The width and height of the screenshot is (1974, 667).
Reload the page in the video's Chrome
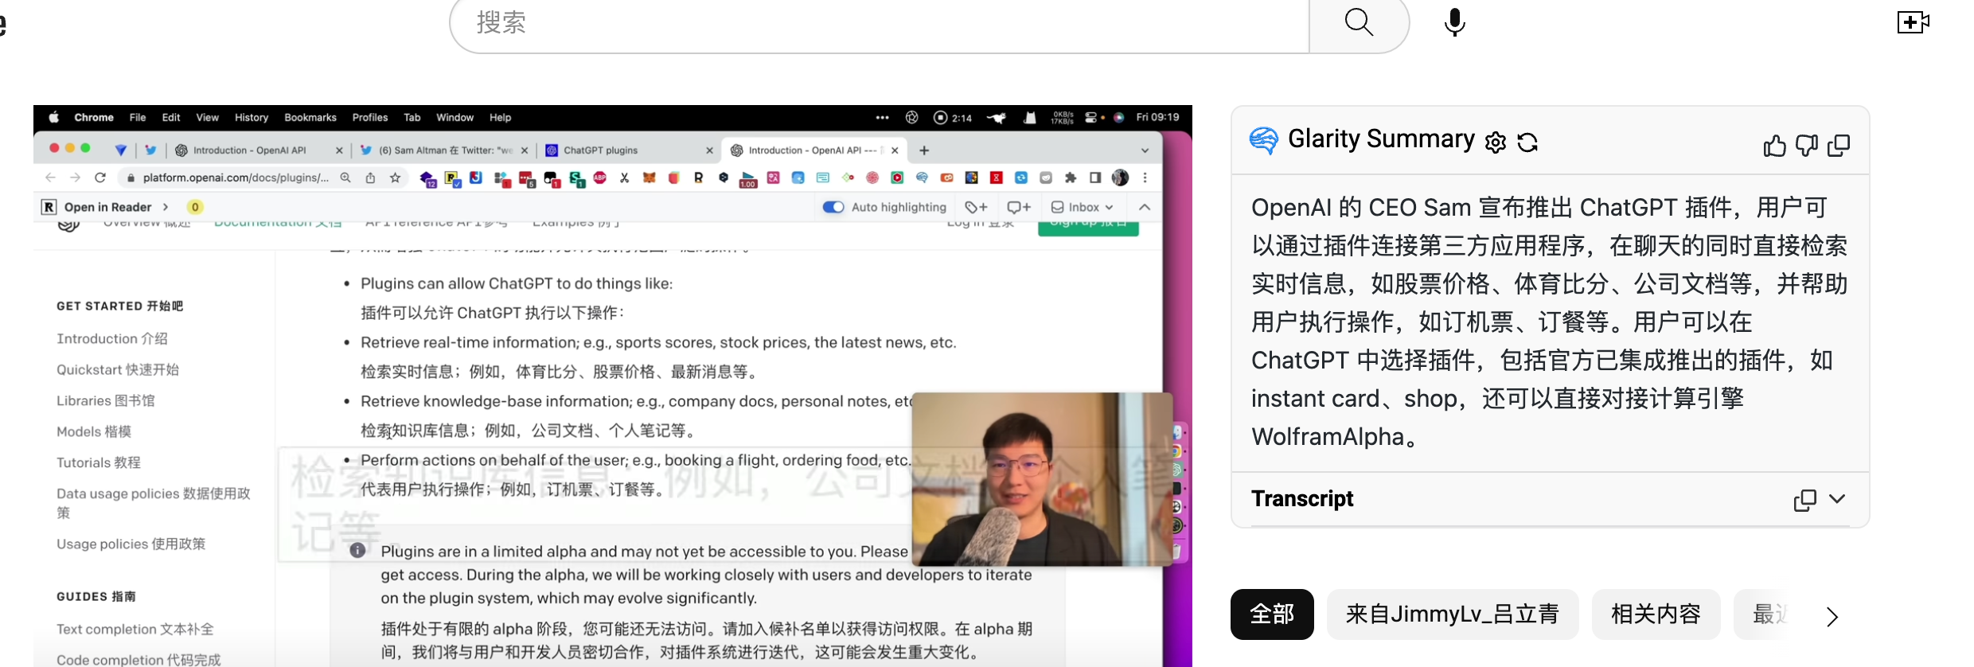click(100, 177)
